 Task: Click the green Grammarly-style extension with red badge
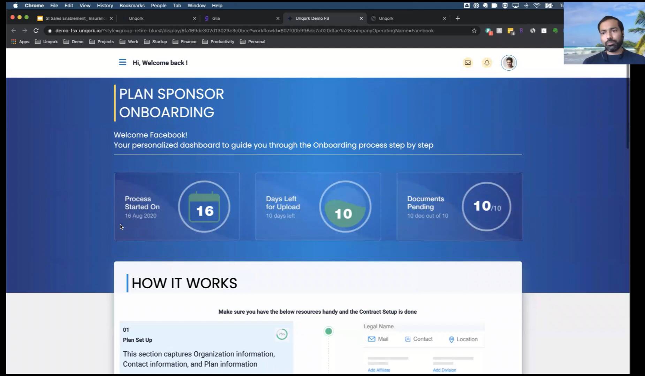[x=488, y=31]
